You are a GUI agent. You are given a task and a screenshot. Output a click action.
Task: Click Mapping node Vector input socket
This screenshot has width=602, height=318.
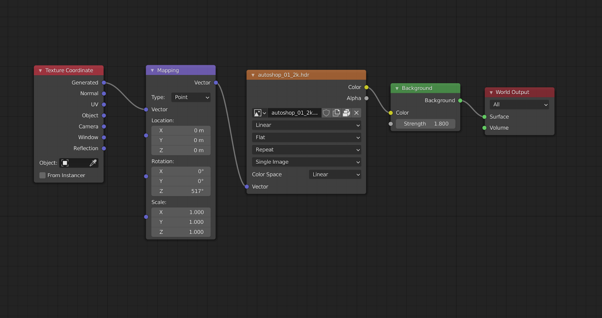coord(146,110)
